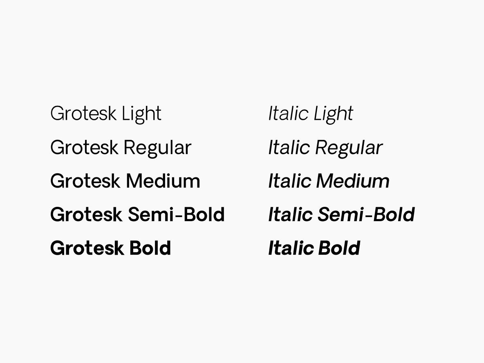Click the word Bold in Grotesk Bold

point(150,248)
